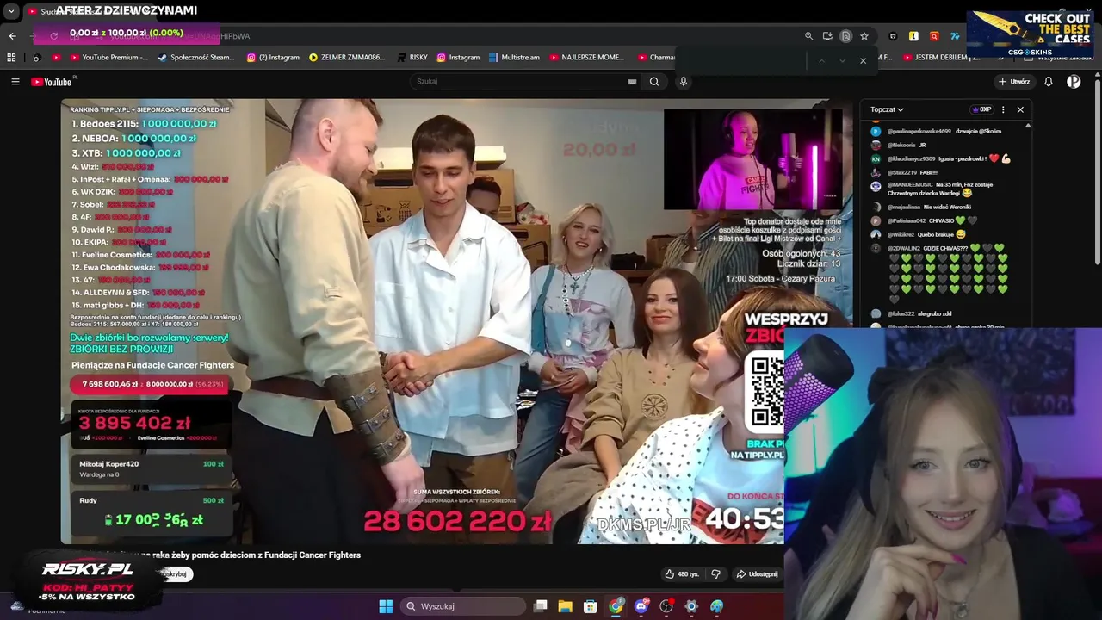Open the YouTube account avatar menu
The width and height of the screenshot is (1102, 620).
point(1074,82)
